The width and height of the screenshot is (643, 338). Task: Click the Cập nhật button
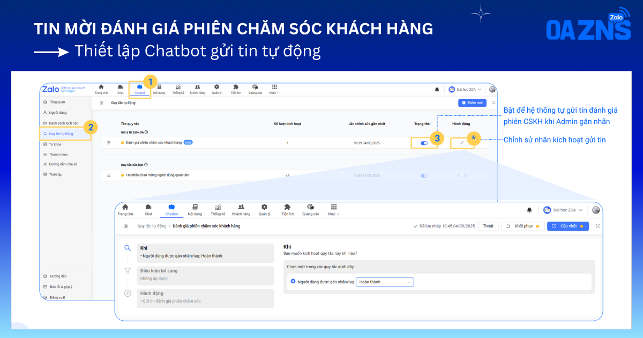[568, 226]
